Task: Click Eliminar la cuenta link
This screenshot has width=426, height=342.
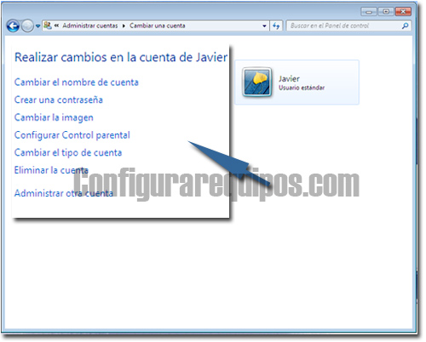Action: click(x=51, y=170)
